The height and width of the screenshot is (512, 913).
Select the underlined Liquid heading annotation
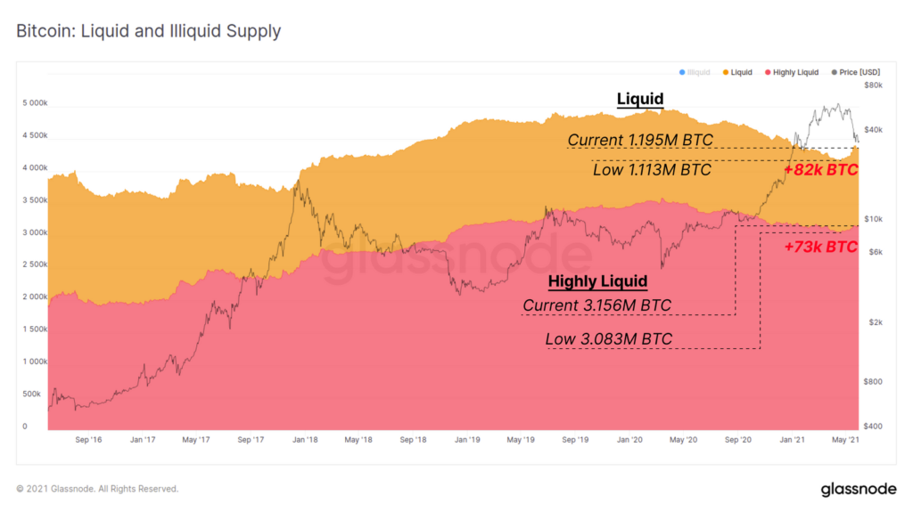pyautogui.click(x=640, y=99)
